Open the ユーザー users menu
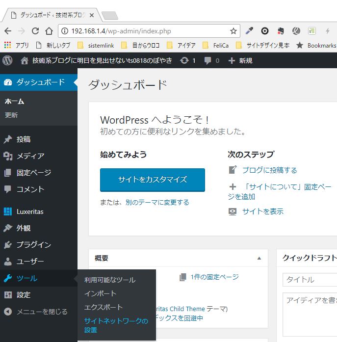Screen dimensions: 337x342 pyautogui.click(x=39, y=262)
